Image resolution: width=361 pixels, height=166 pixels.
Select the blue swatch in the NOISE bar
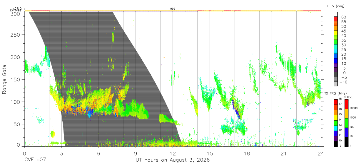click(x=346, y=132)
